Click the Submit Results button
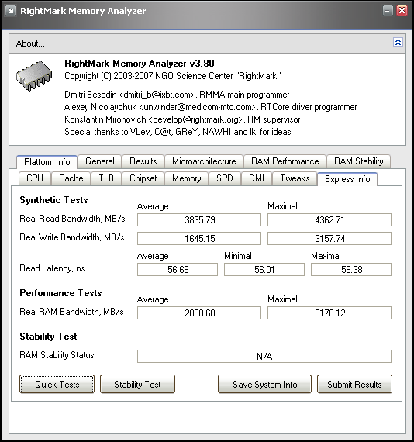 [354, 384]
